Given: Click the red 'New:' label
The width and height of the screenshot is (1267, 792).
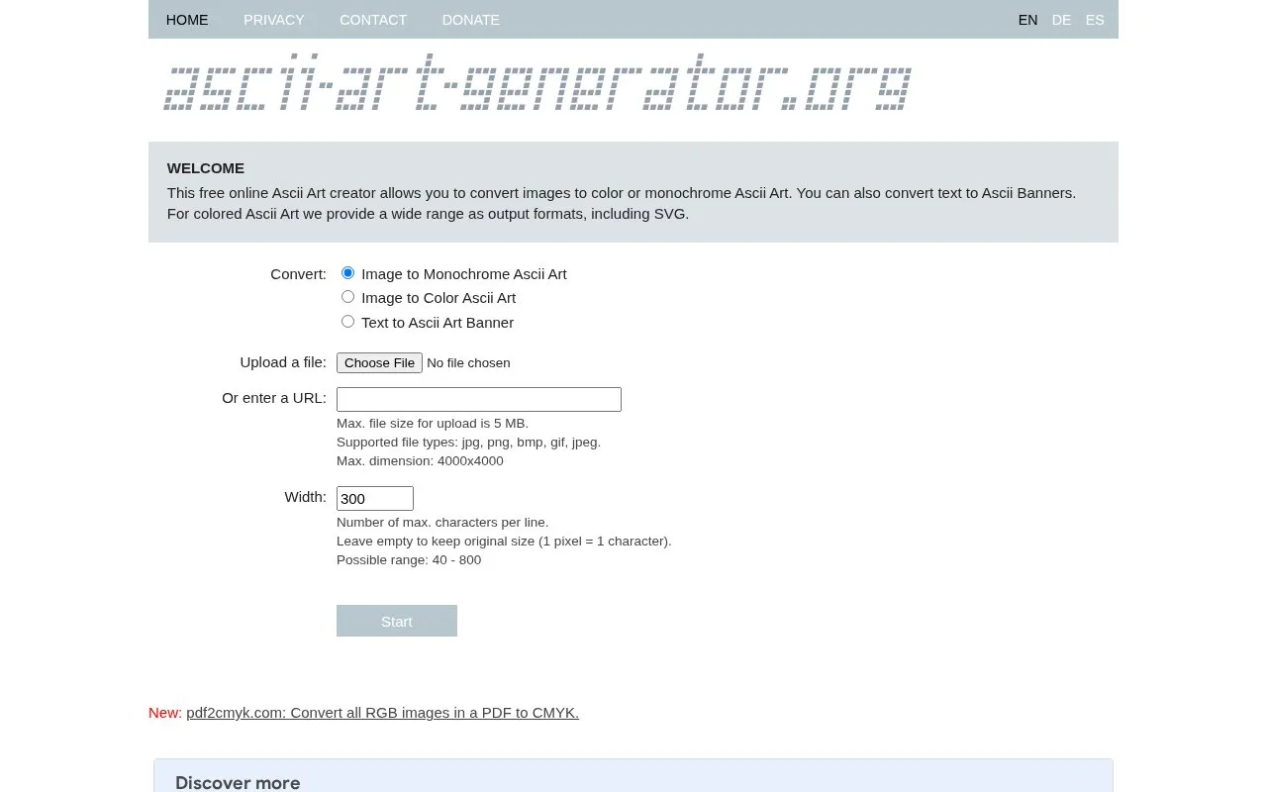Looking at the screenshot, I should click(x=165, y=713).
